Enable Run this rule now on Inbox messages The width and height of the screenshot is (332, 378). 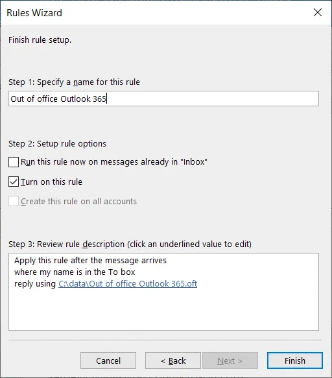[x=14, y=162]
